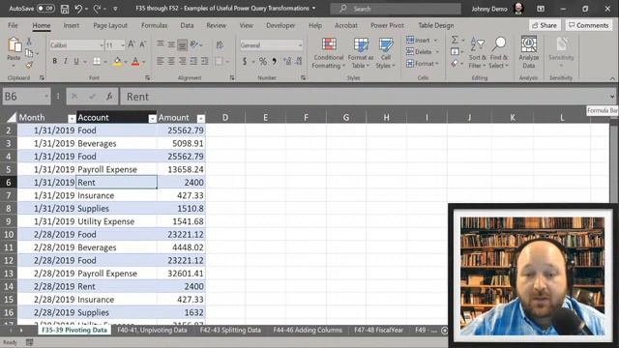This screenshot has height=348, width=619.
Task: Click the Increase Indent icon
Action: click(x=204, y=61)
